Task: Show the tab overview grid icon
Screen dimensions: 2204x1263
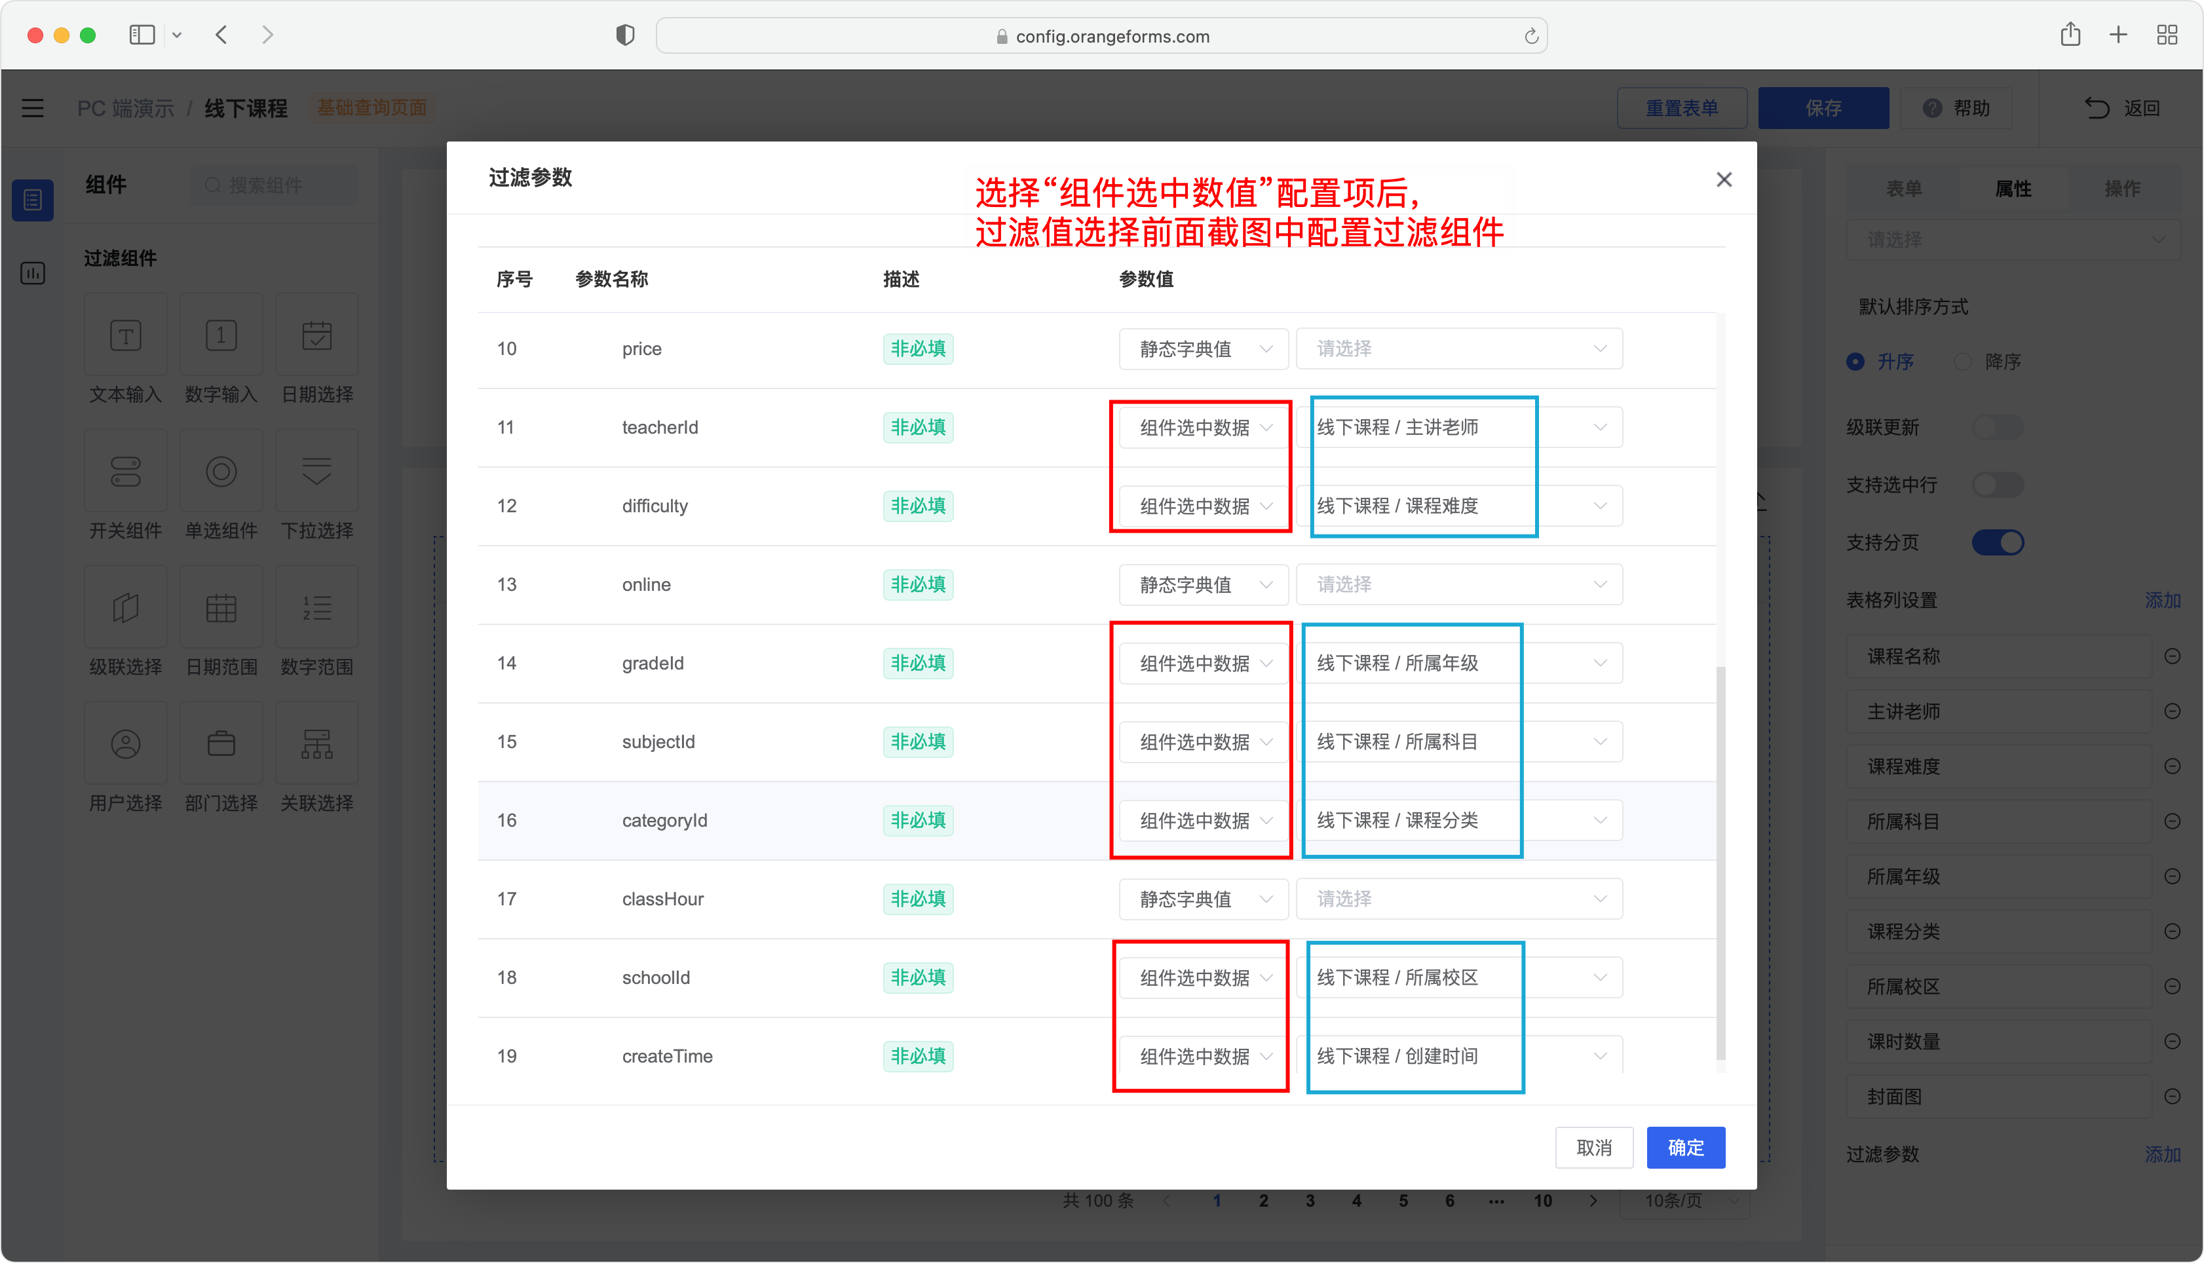Action: [x=2167, y=35]
